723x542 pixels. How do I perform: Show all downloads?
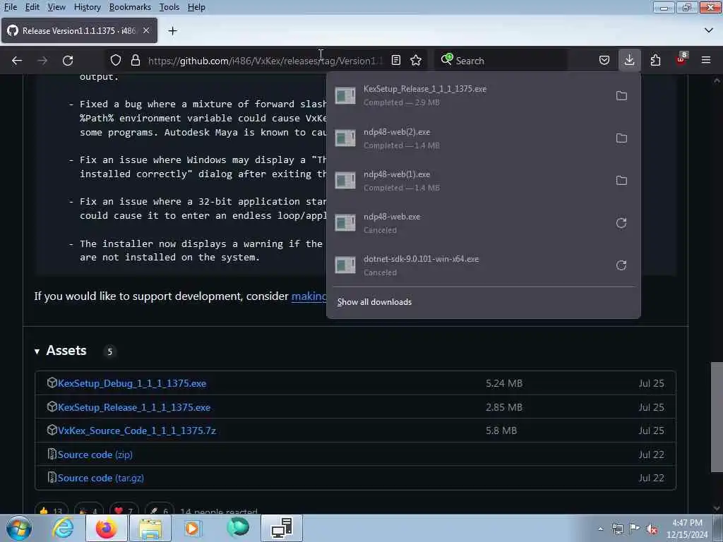click(374, 302)
